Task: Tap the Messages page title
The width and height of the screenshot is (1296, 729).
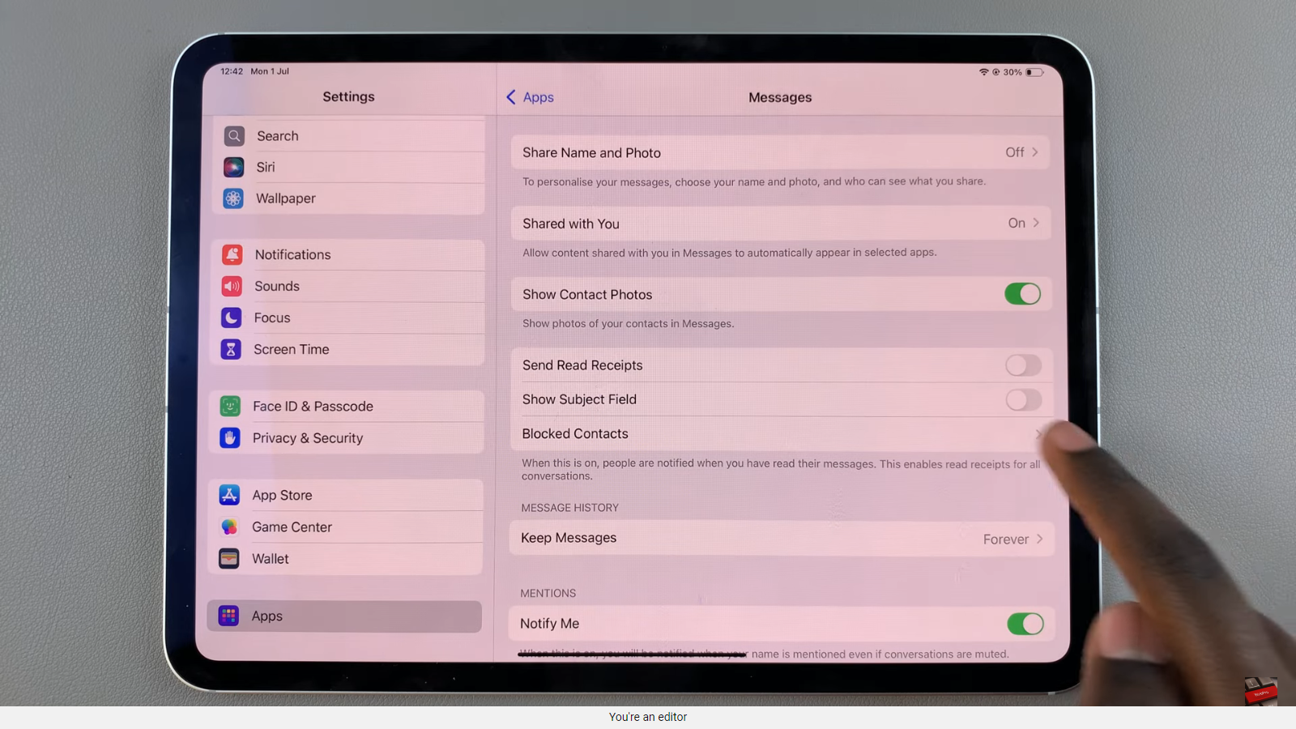Action: click(x=780, y=97)
